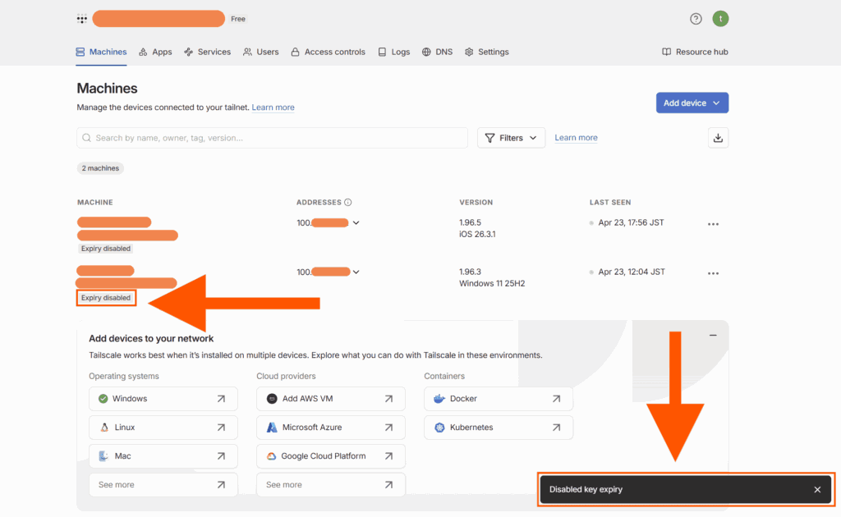Open the Add device dropdown

[692, 103]
